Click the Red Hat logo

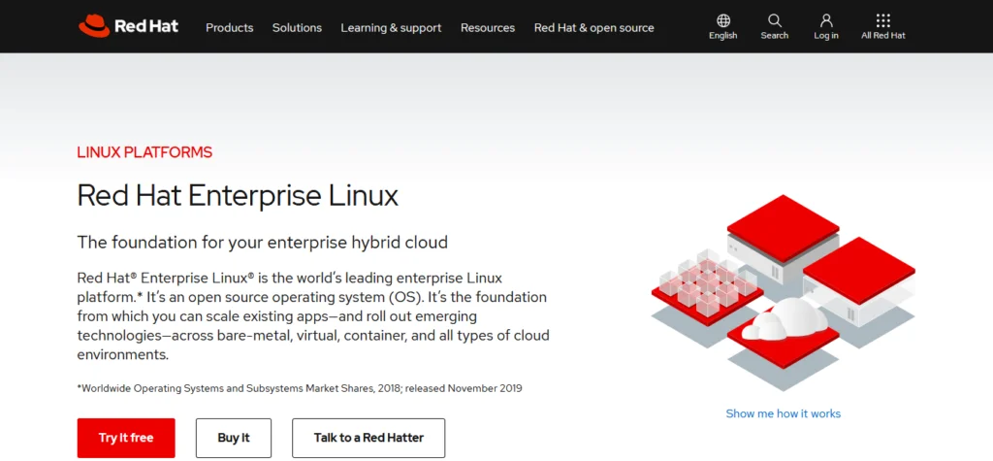click(x=129, y=26)
